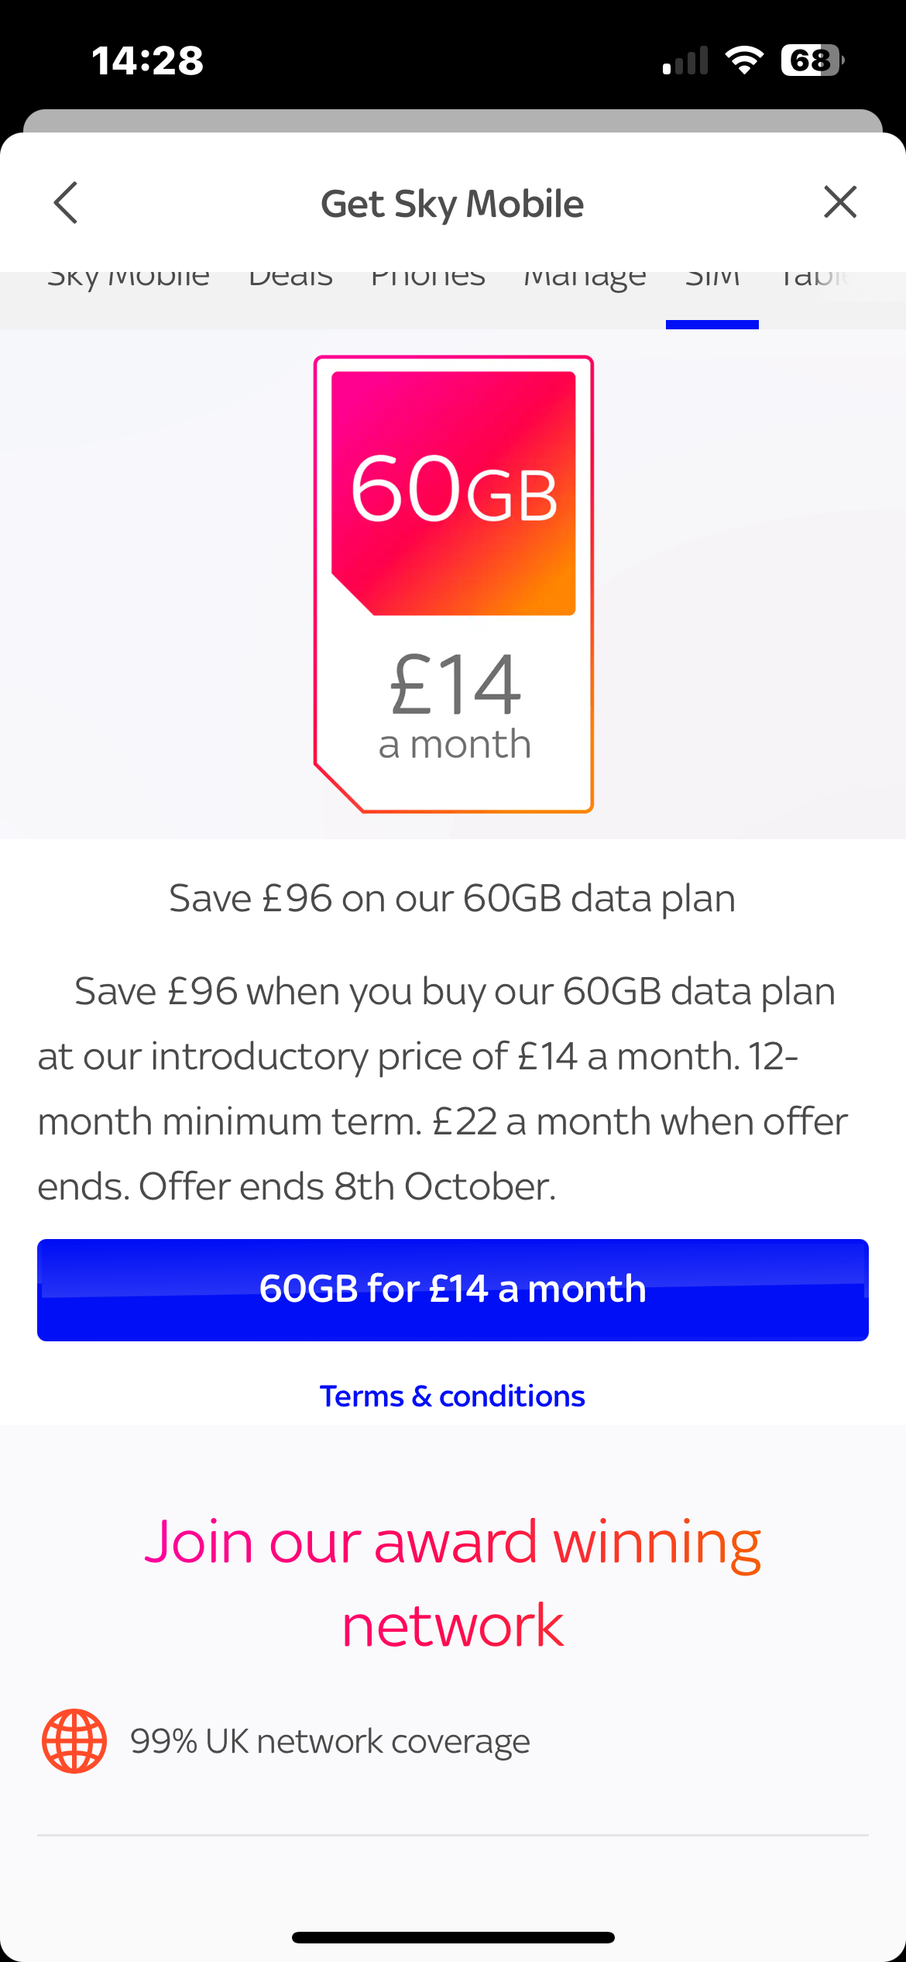Tap the 60GB SIM card graphic
The width and height of the screenshot is (906, 1962).
[454, 583]
